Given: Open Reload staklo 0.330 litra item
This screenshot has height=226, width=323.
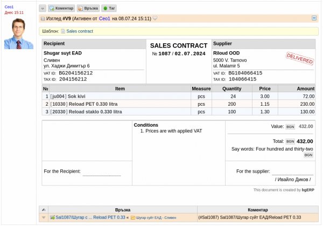Looking at the screenshot, I should 95,112.
